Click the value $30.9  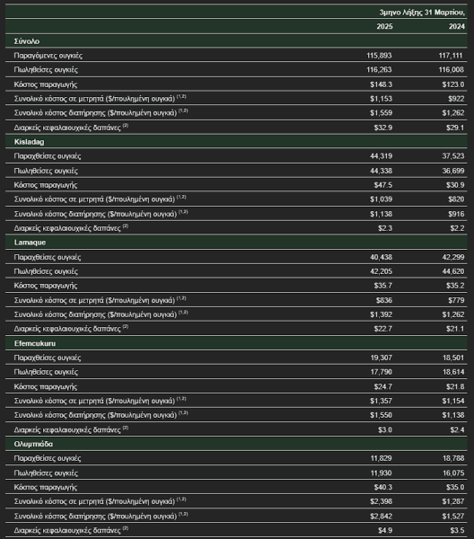[455, 185]
